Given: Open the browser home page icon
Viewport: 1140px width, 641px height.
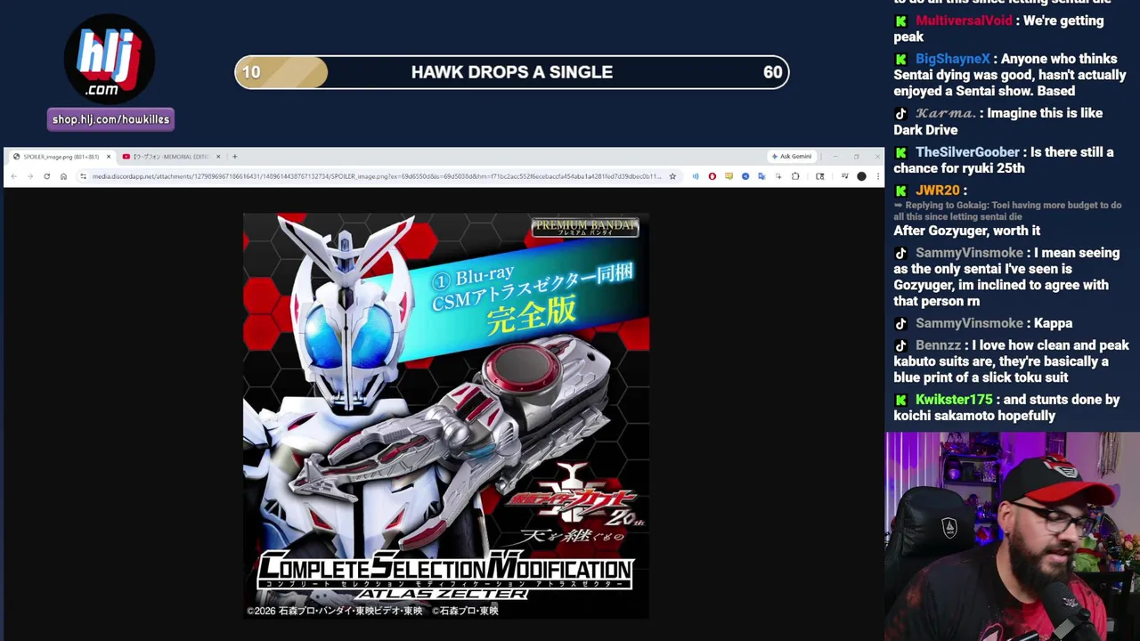Looking at the screenshot, I should (63, 176).
